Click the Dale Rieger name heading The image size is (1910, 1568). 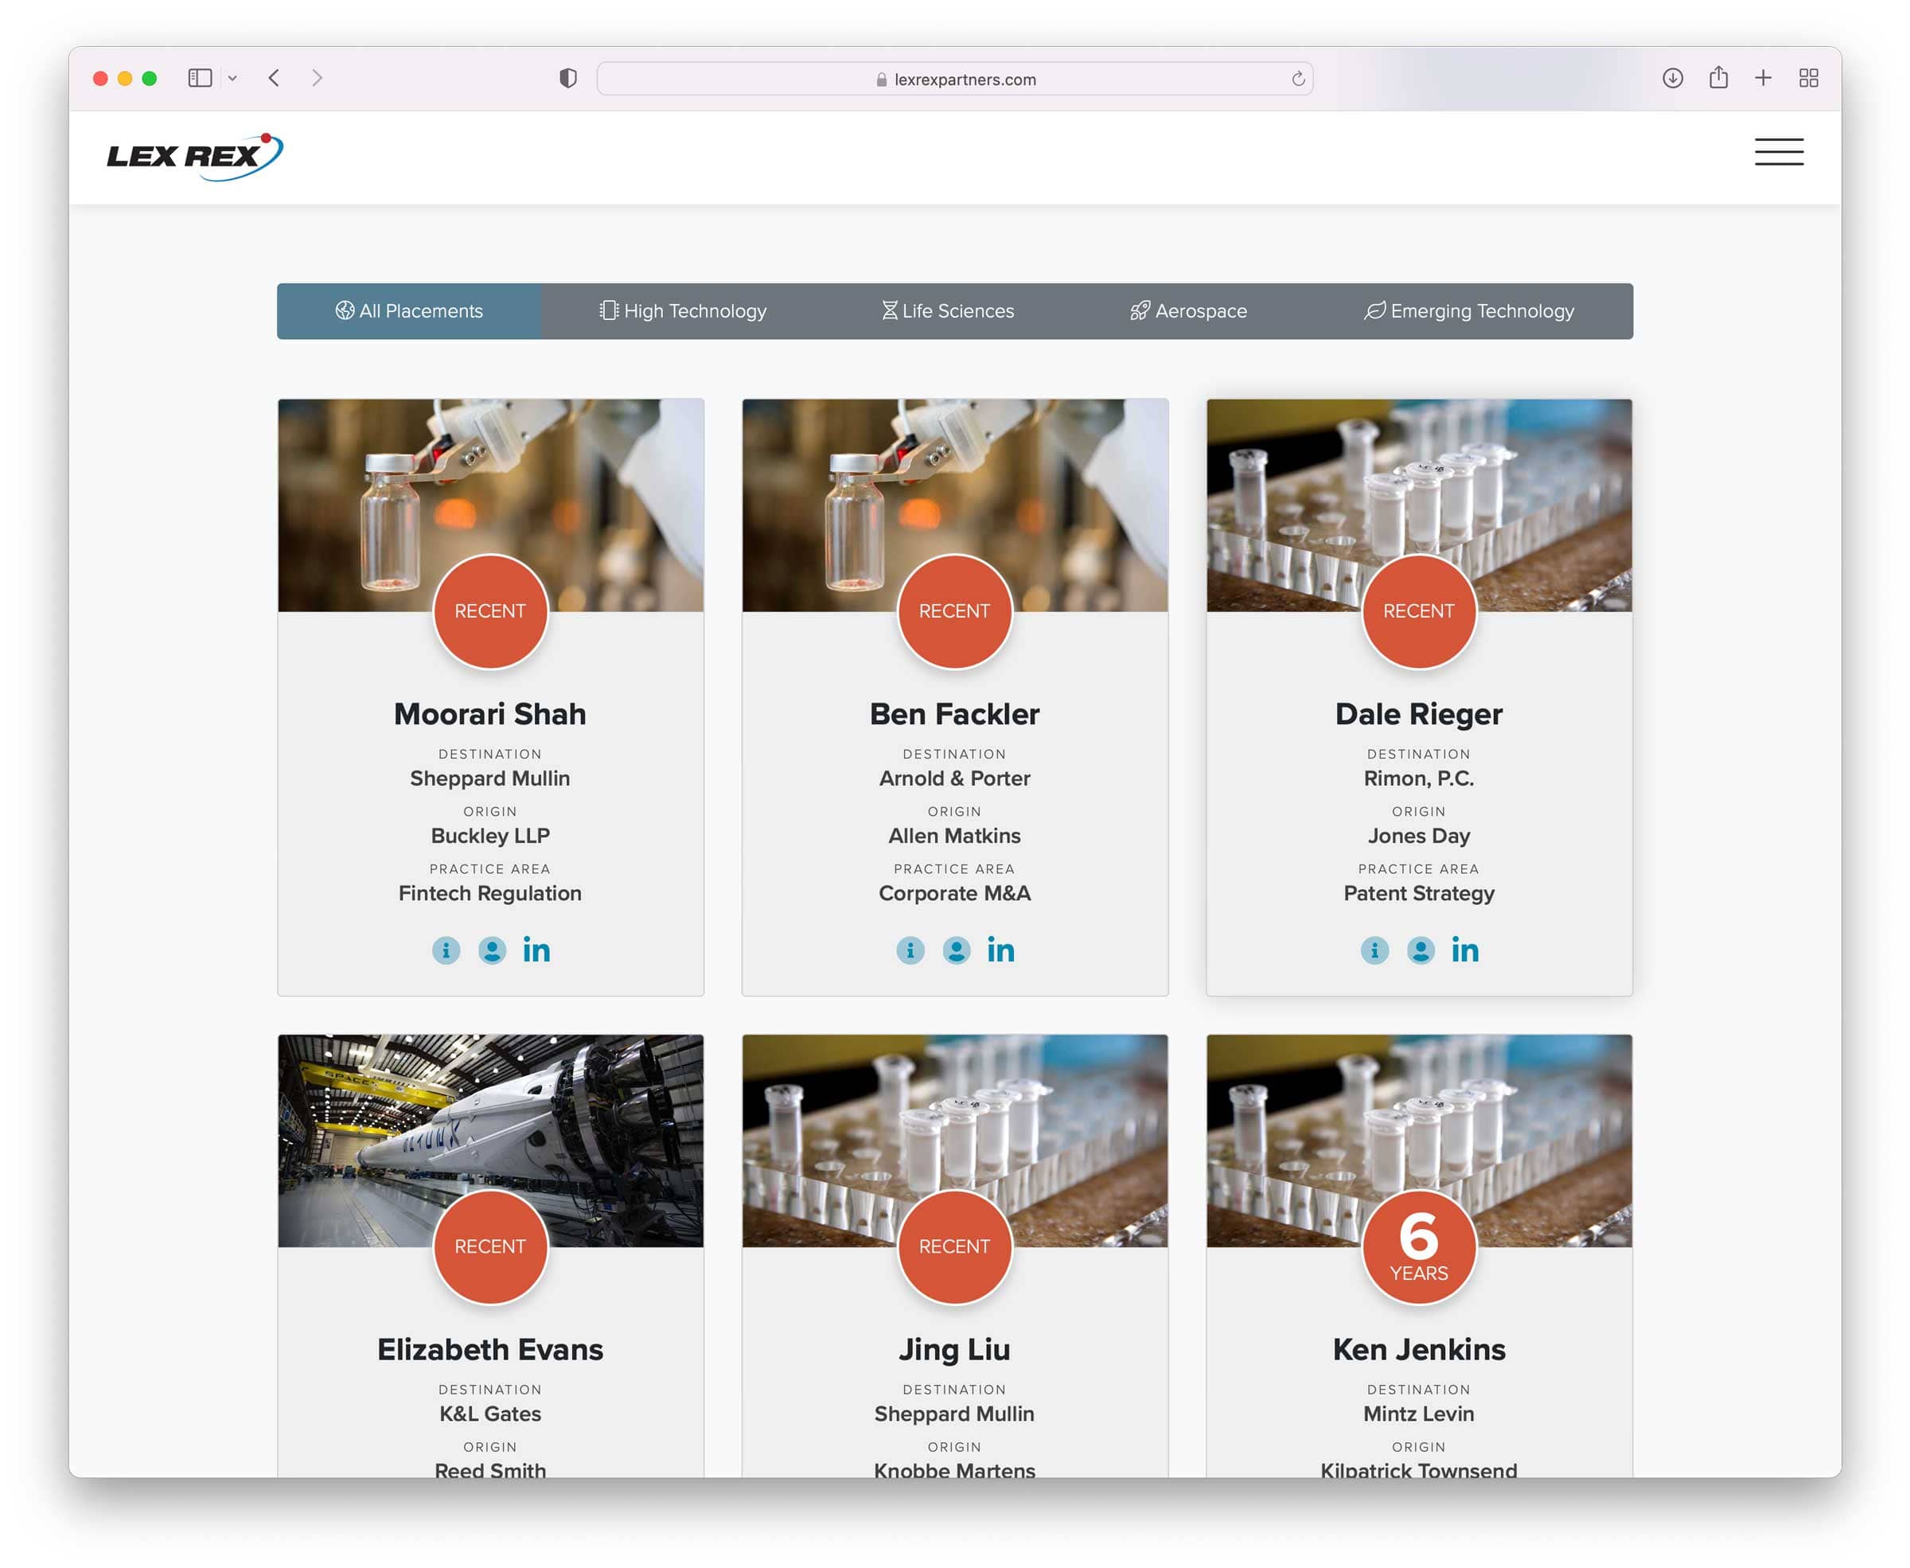click(x=1419, y=715)
